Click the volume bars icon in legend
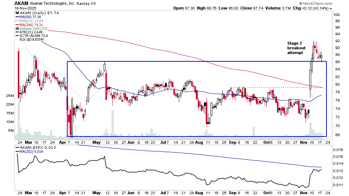Image resolution: width=349 pixels, height=196 pixels. pos(17,28)
